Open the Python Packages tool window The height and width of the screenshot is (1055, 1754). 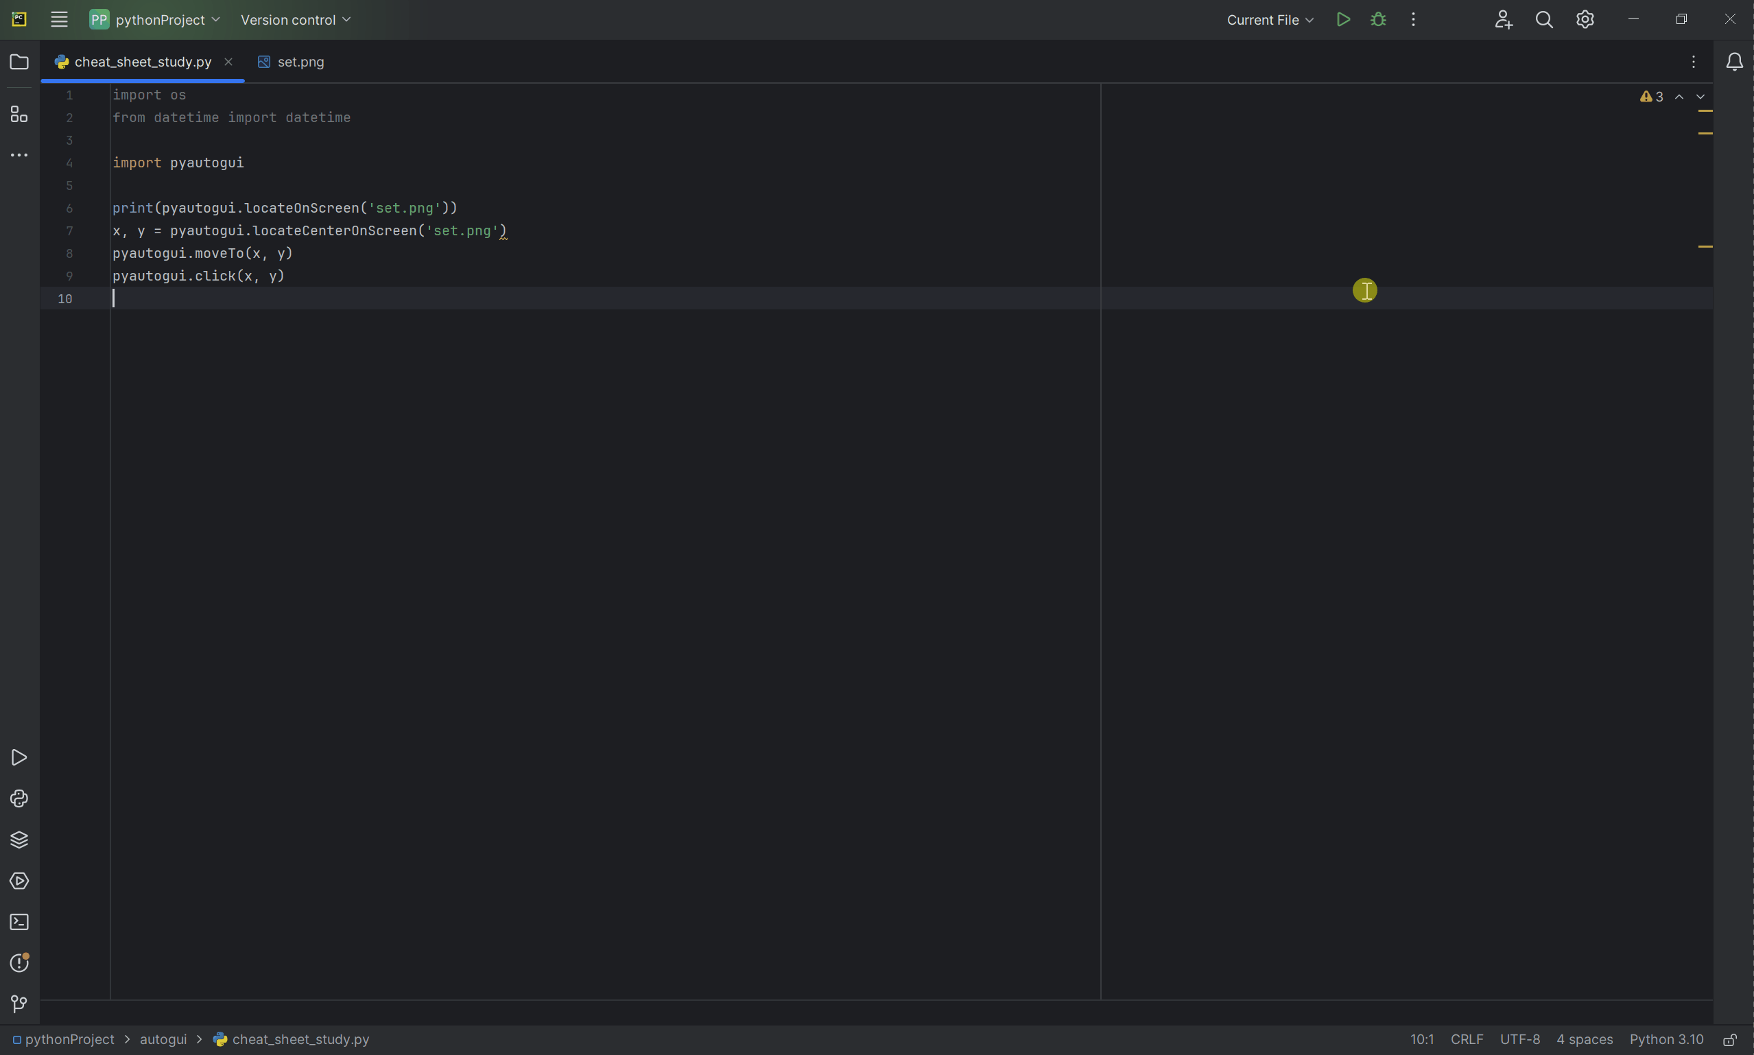(x=19, y=840)
